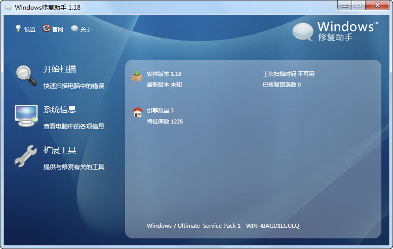Click the speech bubble icon beside 关于
The height and width of the screenshot is (249, 393).
click(74, 28)
